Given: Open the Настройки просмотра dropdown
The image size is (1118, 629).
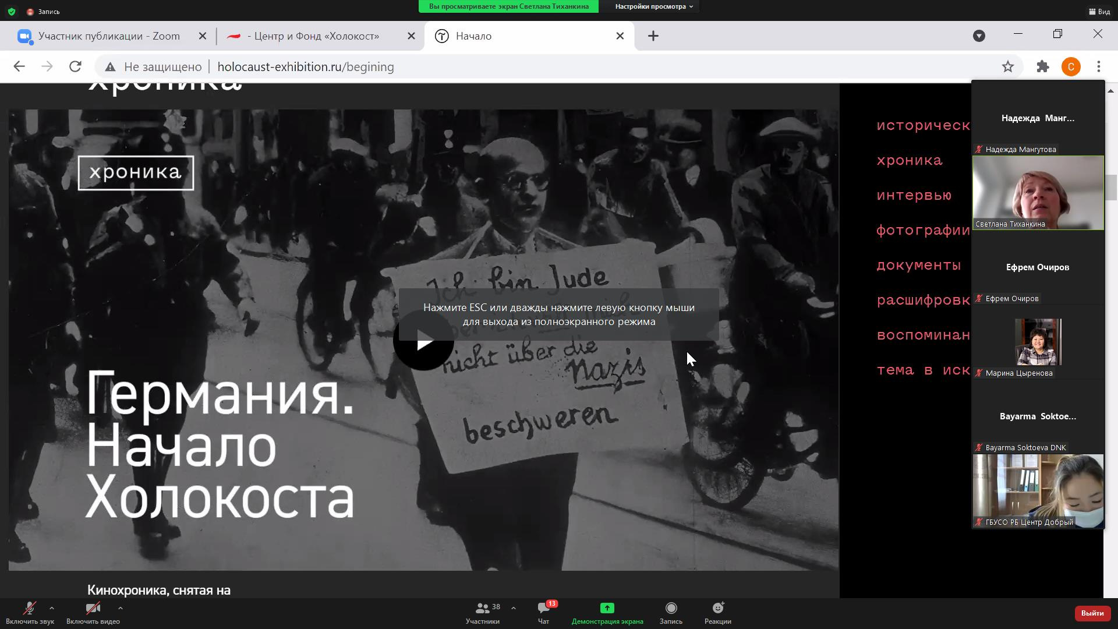Looking at the screenshot, I should click(x=654, y=6).
